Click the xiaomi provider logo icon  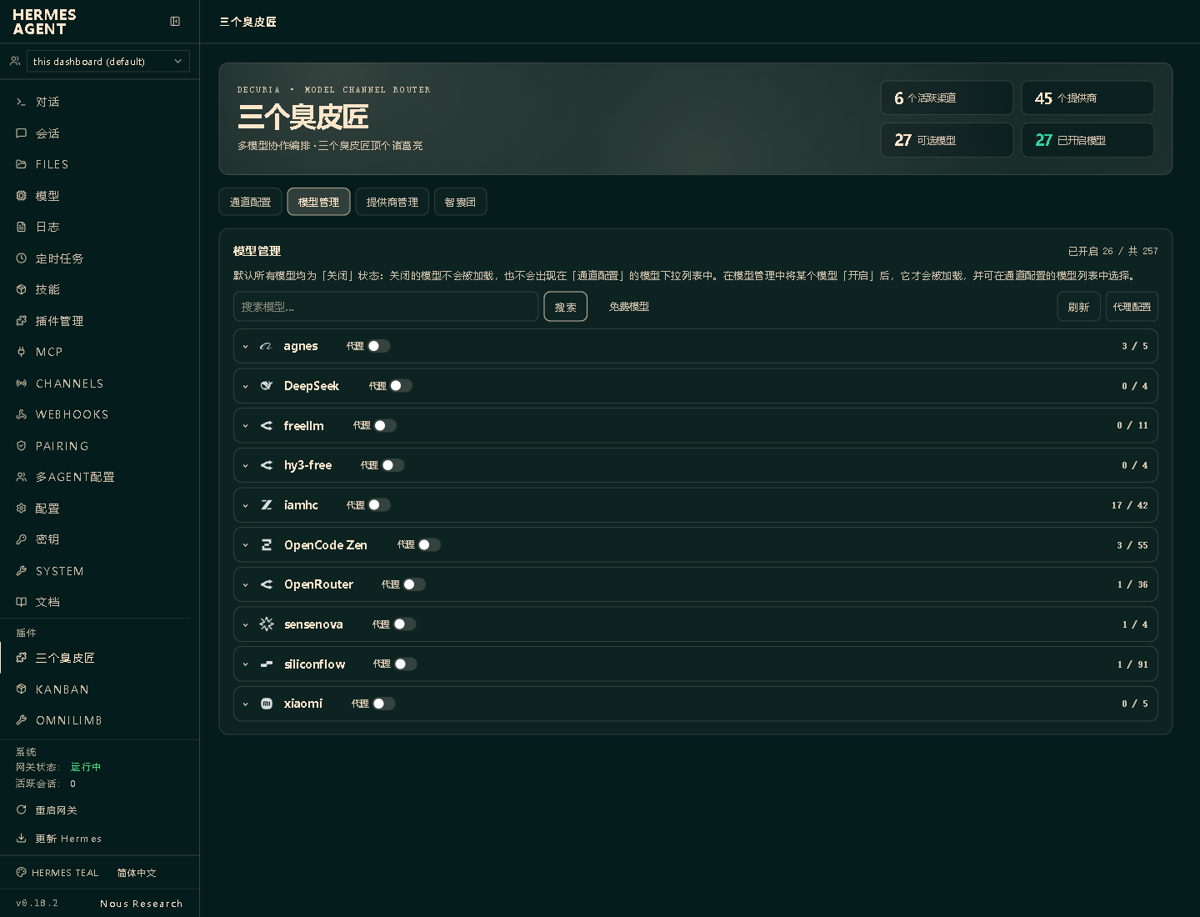[267, 704]
